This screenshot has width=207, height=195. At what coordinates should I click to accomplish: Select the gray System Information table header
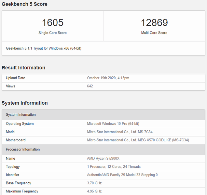(21, 115)
